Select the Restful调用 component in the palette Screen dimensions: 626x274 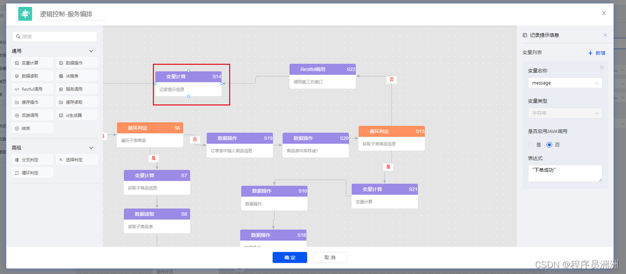(32, 90)
